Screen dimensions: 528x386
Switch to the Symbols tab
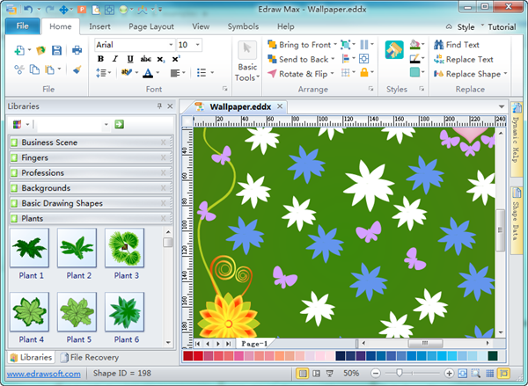(x=243, y=26)
